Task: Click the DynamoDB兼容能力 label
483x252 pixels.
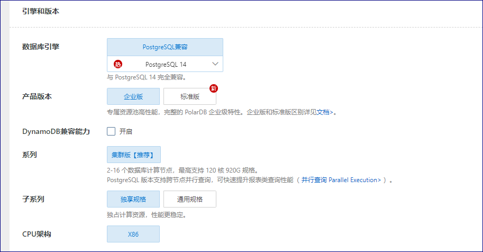Action: (x=56, y=131)
